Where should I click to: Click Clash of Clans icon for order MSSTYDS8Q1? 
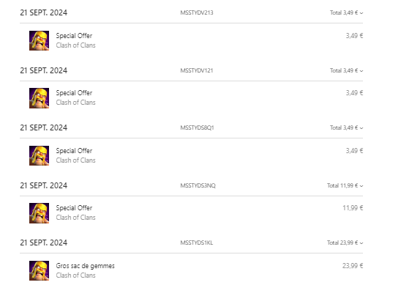coord(39,155)
